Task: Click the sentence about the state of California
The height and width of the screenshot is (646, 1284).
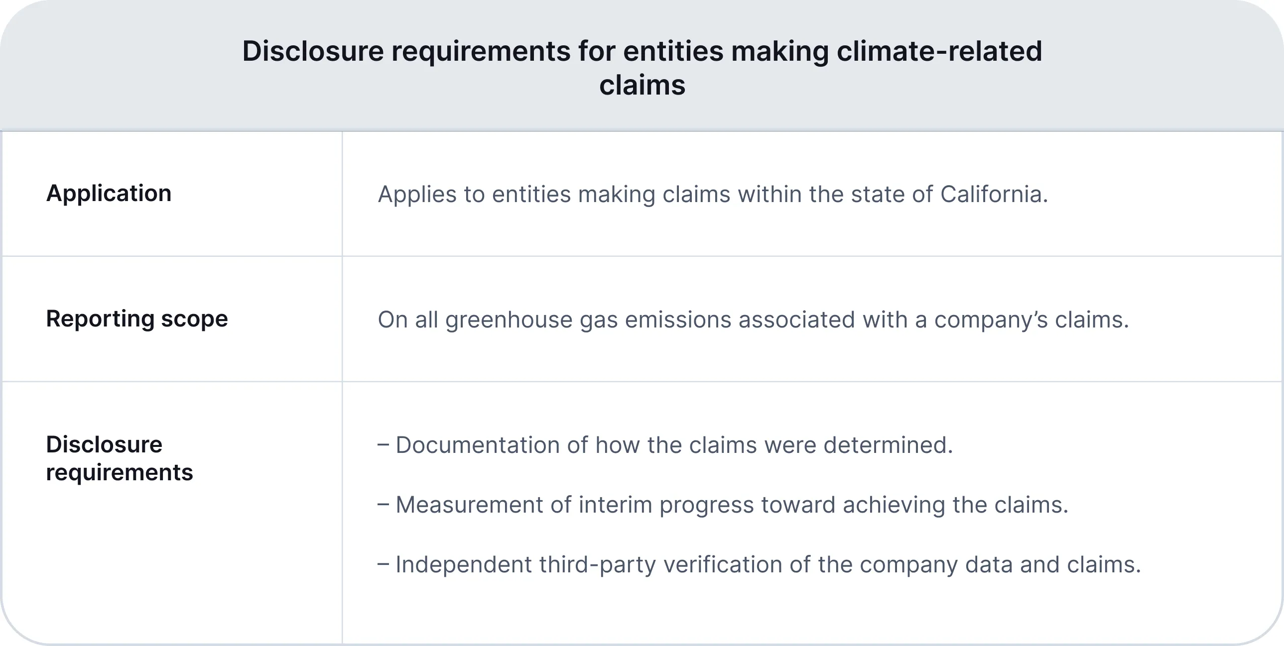Action: click(x=713, y=194)
